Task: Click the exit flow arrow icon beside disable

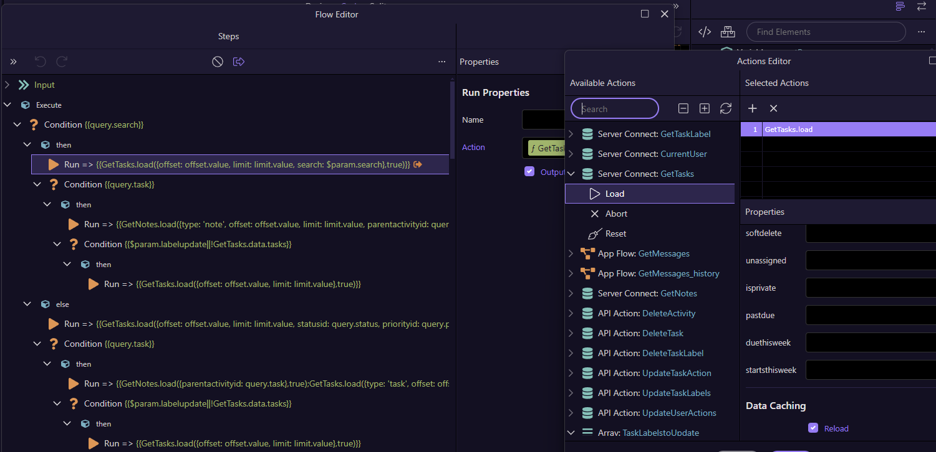Action: [239, 61]
